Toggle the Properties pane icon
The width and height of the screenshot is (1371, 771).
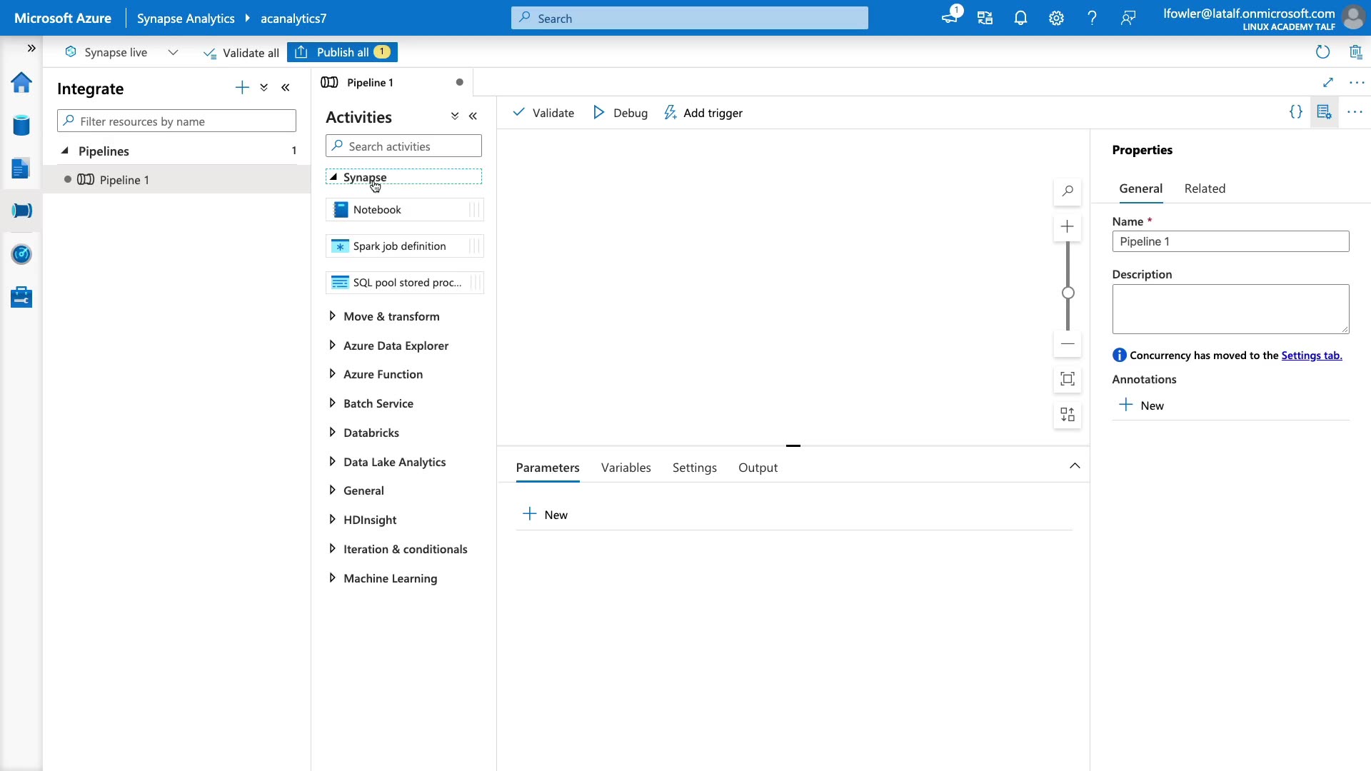tap(1324, 112)
